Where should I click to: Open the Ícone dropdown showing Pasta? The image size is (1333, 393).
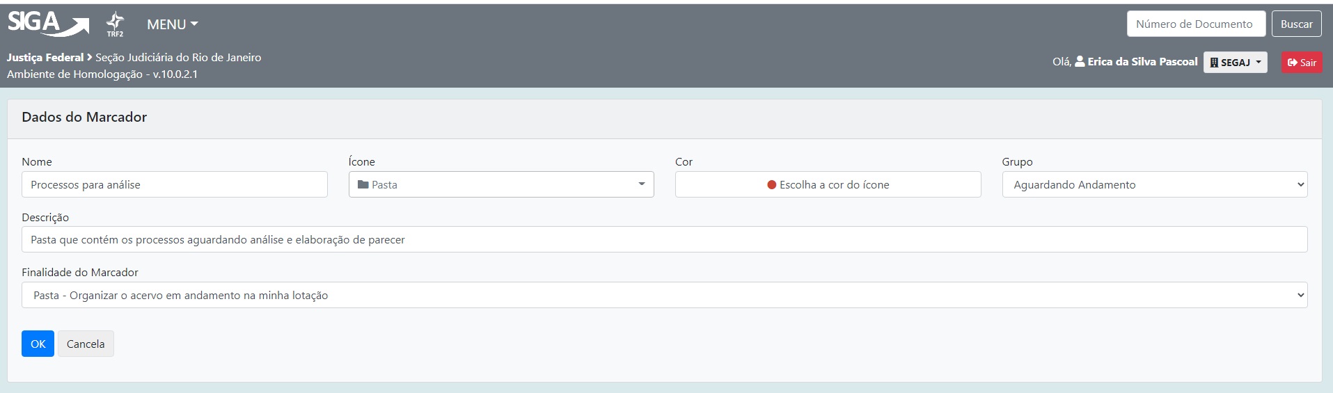(501, 185)
